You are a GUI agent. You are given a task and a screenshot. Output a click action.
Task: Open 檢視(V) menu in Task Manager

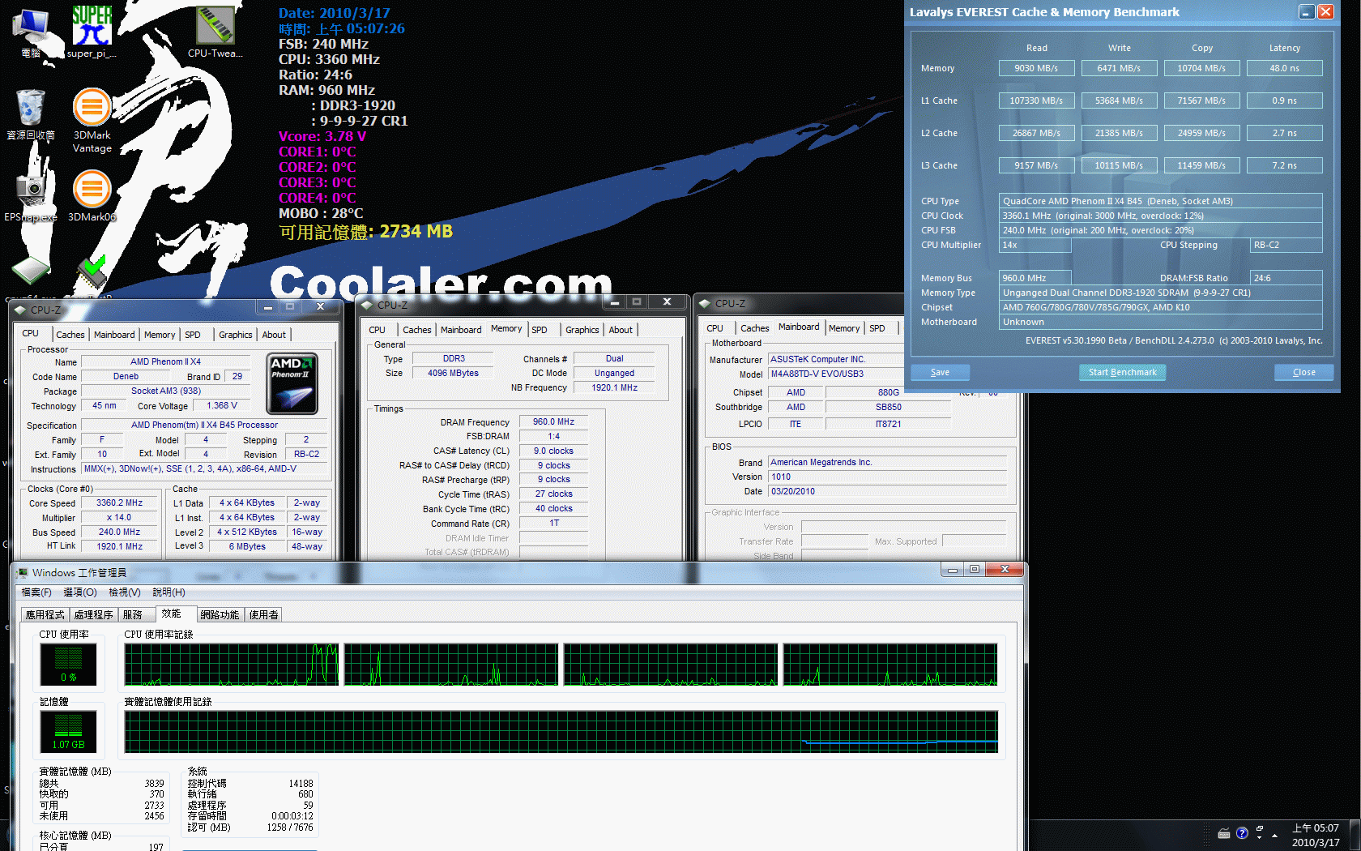click(x=125, y=592)
